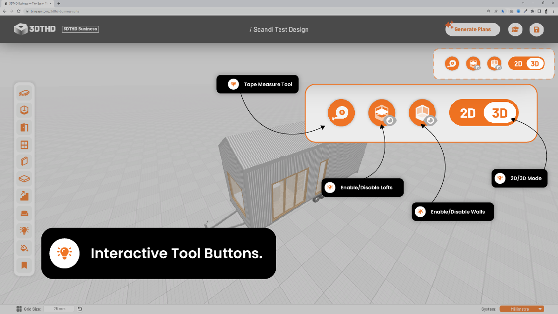Click the blue circular extension icon
558x314 pixels.
click(x=518, y=11)
